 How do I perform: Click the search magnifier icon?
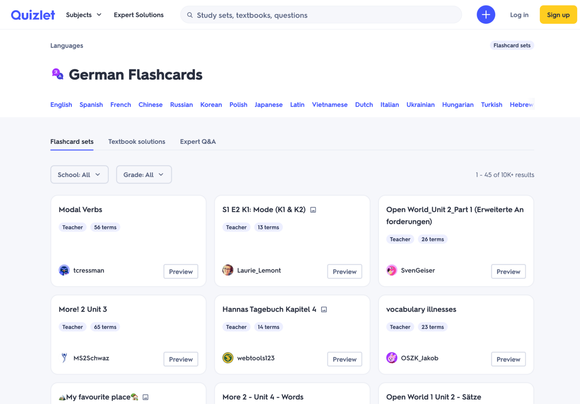pos(190,15)
